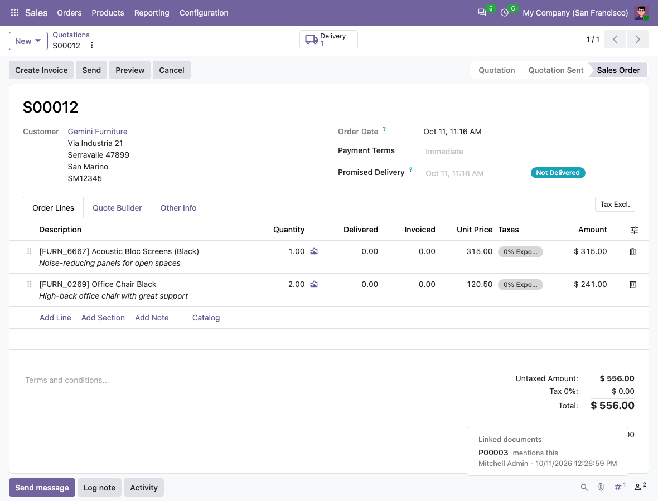Edit the 315.00 unit price cell
Screen dimensions: 658x501
479,251
